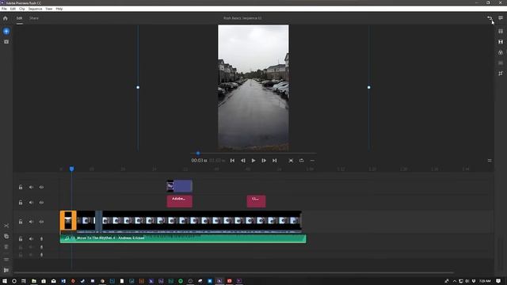The height and width of the screenshot is (285, 507).
Task: Open the Transitions panel icon
Action: [501, 42]
